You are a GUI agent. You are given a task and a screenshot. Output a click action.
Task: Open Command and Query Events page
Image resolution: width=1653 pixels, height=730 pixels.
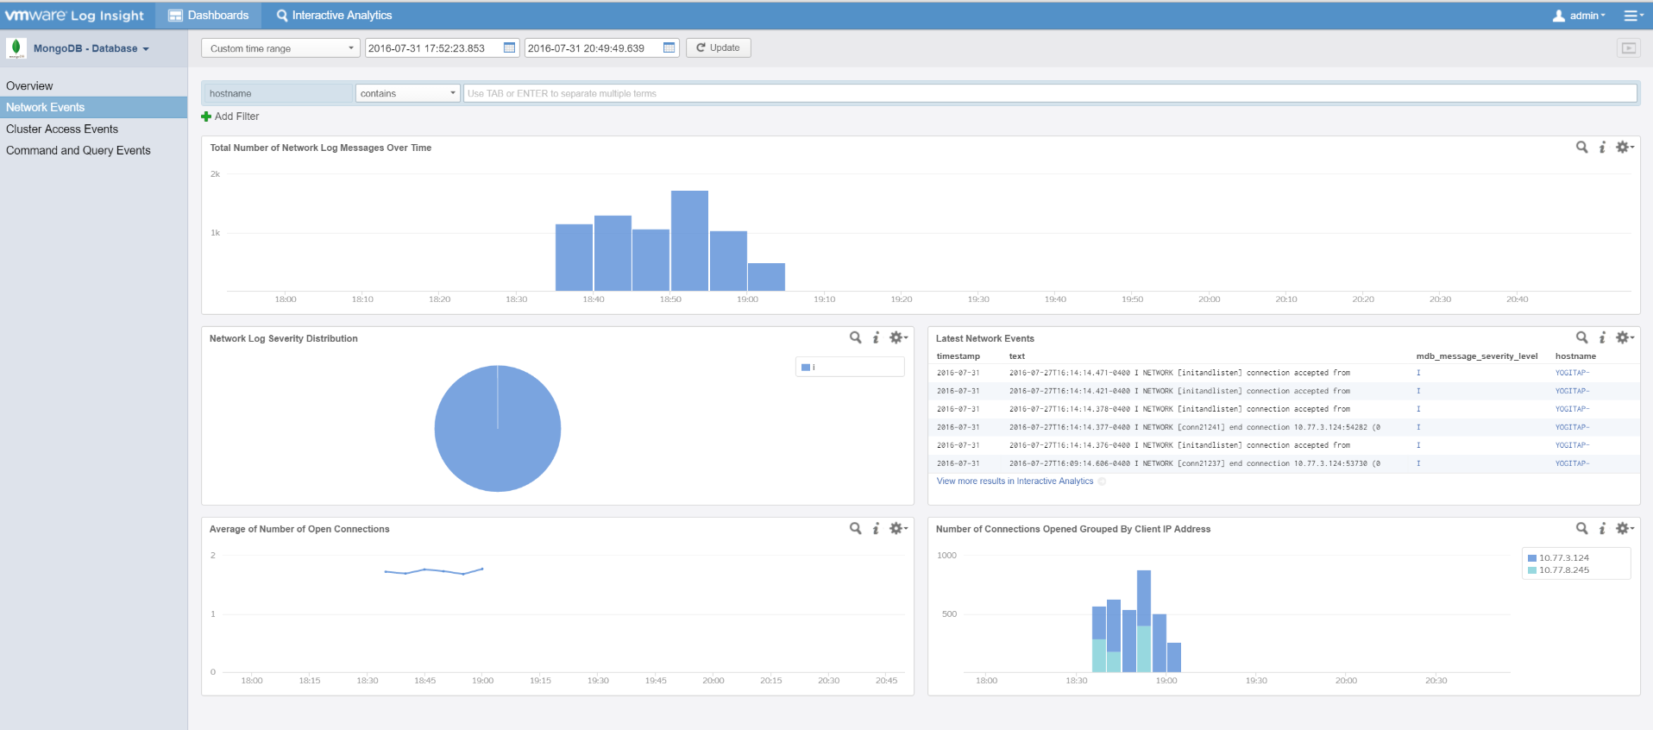(x=79, y=151)
